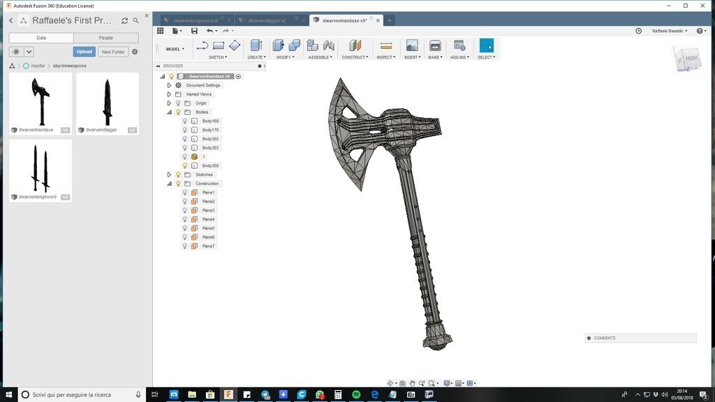The width and height of the screenshot is (715, 402).
Task: Click the Save icon in the toolbar
Action: [x=194, y=31]
